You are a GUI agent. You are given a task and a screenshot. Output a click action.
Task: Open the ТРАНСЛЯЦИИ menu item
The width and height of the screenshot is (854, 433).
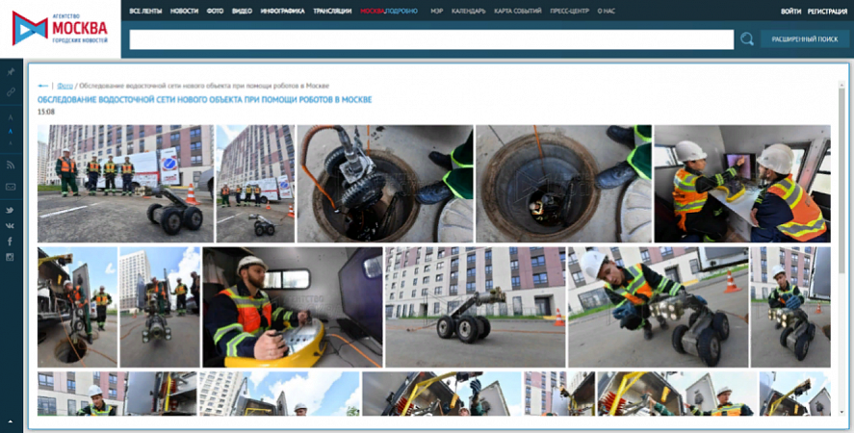(x=332, y=11)
